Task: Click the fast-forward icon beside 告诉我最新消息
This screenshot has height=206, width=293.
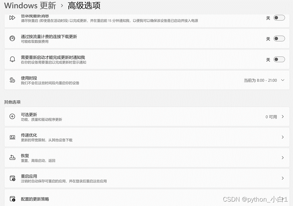Action: tap(12, 18)
